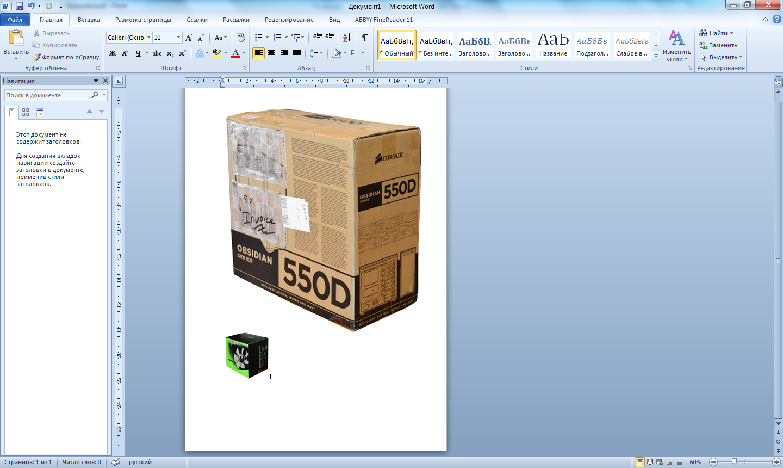Open the Calibri font name dropdown
Screen dimensions: 783x468
click(x=148, y=38)
